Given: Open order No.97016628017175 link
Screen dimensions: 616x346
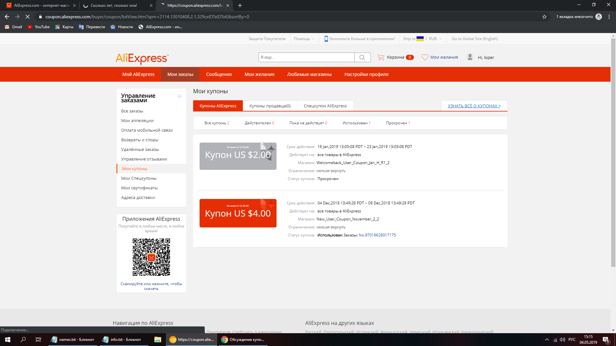Looking at the screenshot, I should (x=377, y=235).
